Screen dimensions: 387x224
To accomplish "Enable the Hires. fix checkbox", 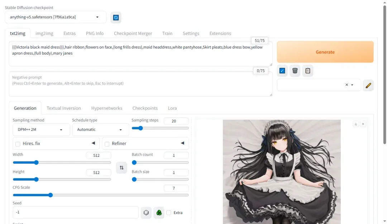I will [18, 144].
